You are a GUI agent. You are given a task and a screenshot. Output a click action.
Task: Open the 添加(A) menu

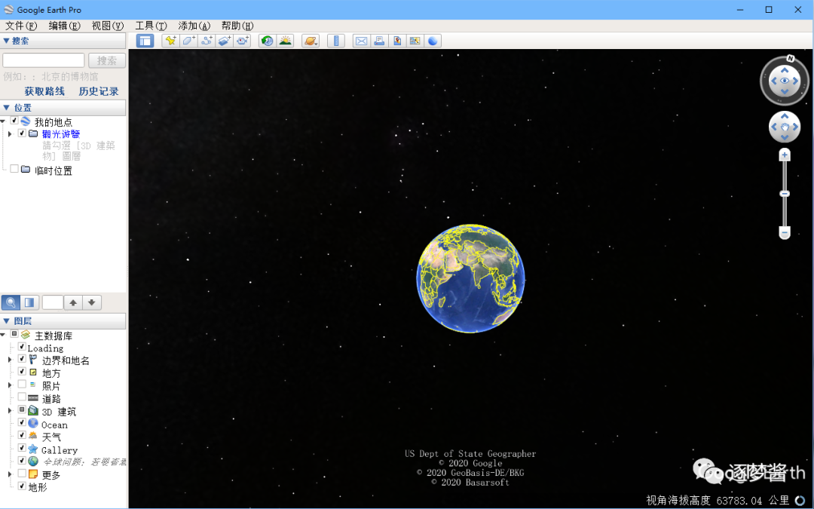(194, 26)
